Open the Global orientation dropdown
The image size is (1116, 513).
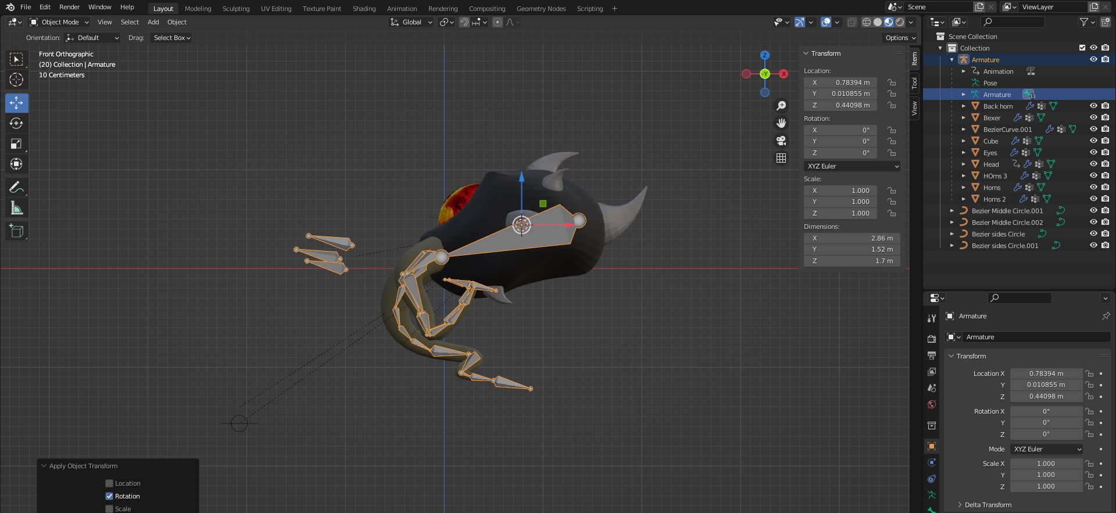(412, 22)
